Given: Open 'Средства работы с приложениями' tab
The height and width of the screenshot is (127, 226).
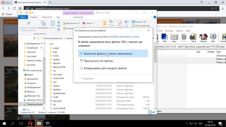Looking at the screenshot, I should coord(78,13).
